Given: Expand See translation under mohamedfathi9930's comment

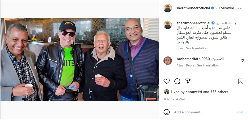Looking at the screenshot, I should (208, 65).
